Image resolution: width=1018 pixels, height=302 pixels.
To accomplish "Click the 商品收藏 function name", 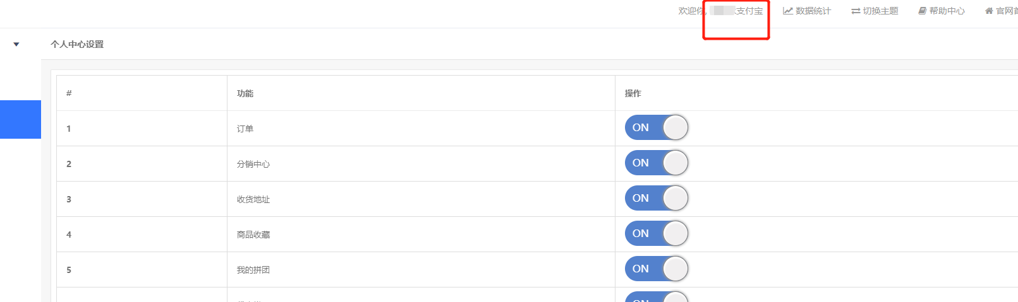I will pos(253,235).
